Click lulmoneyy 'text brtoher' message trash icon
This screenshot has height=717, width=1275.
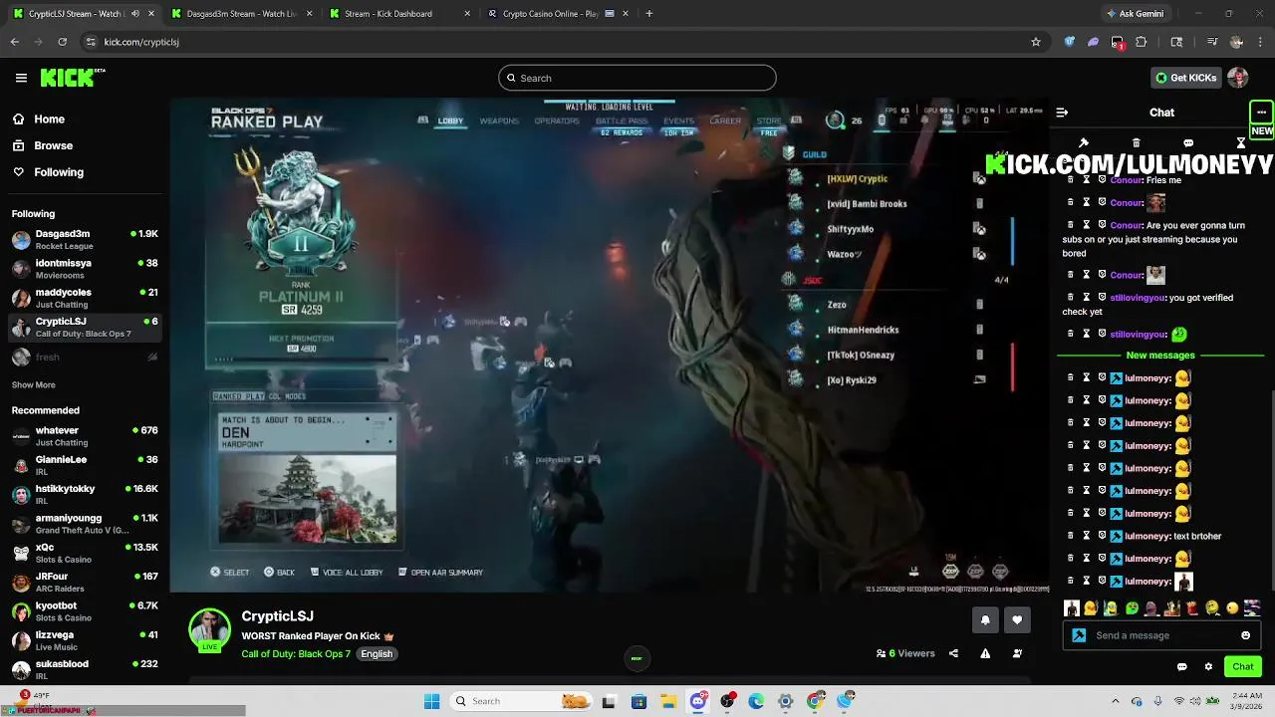pos(1071,536)
